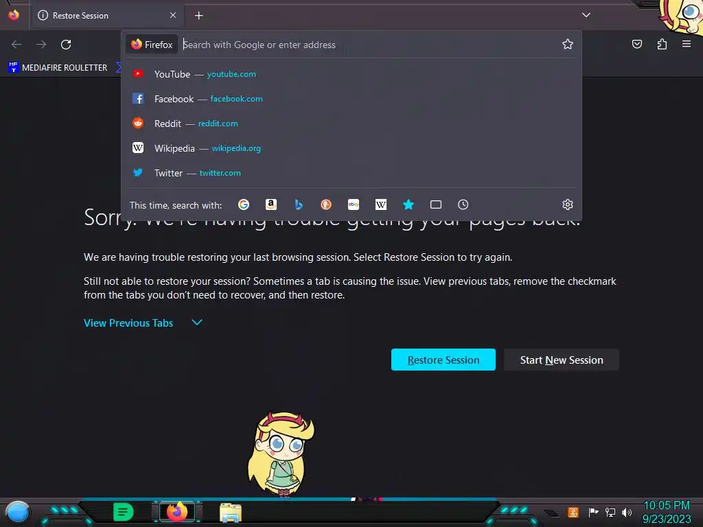Image resolution: width=703 pixels, height=527 pixels.
Task: Open MEDIAFIRE ROULETTER bookmark
Action: (58, 68)
